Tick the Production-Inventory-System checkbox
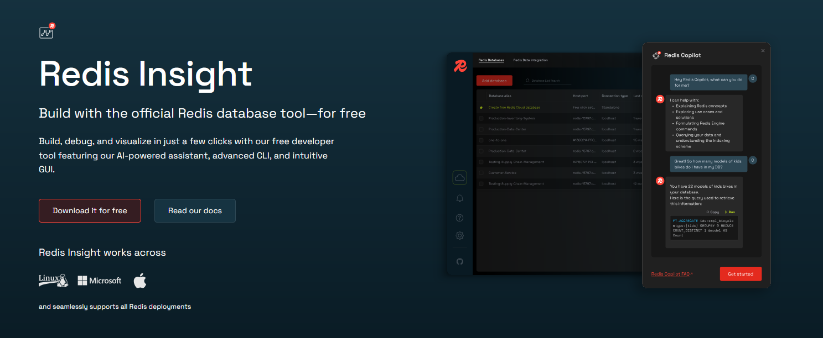The width and height of the screenshot is (823, 338). tap(482, 118)
